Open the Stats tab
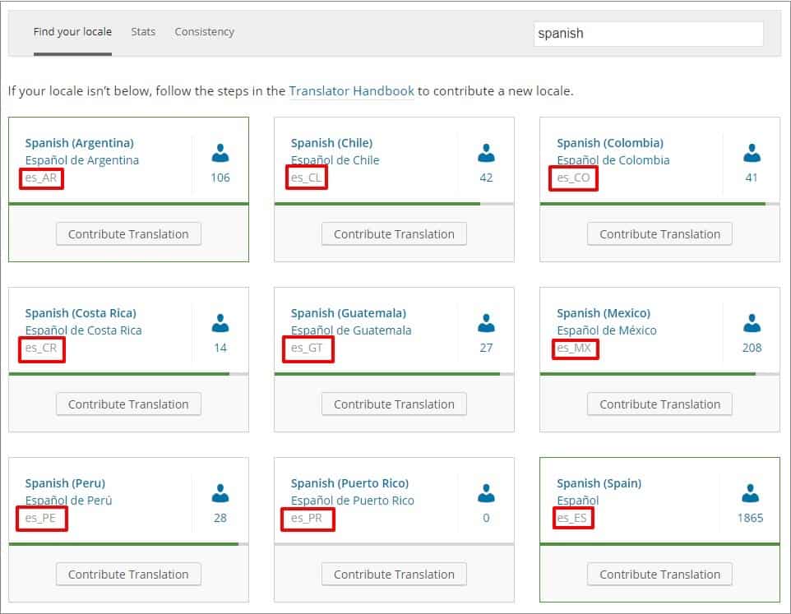 click(x=143, y=32)
